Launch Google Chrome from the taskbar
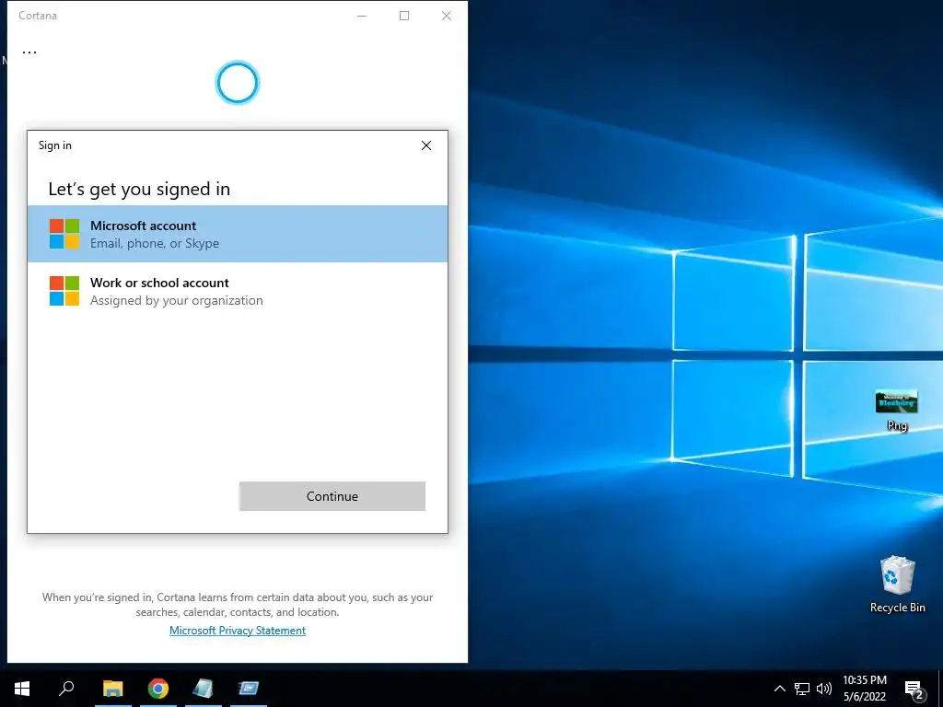Viewport: 943px width, 707px height. 158,689
